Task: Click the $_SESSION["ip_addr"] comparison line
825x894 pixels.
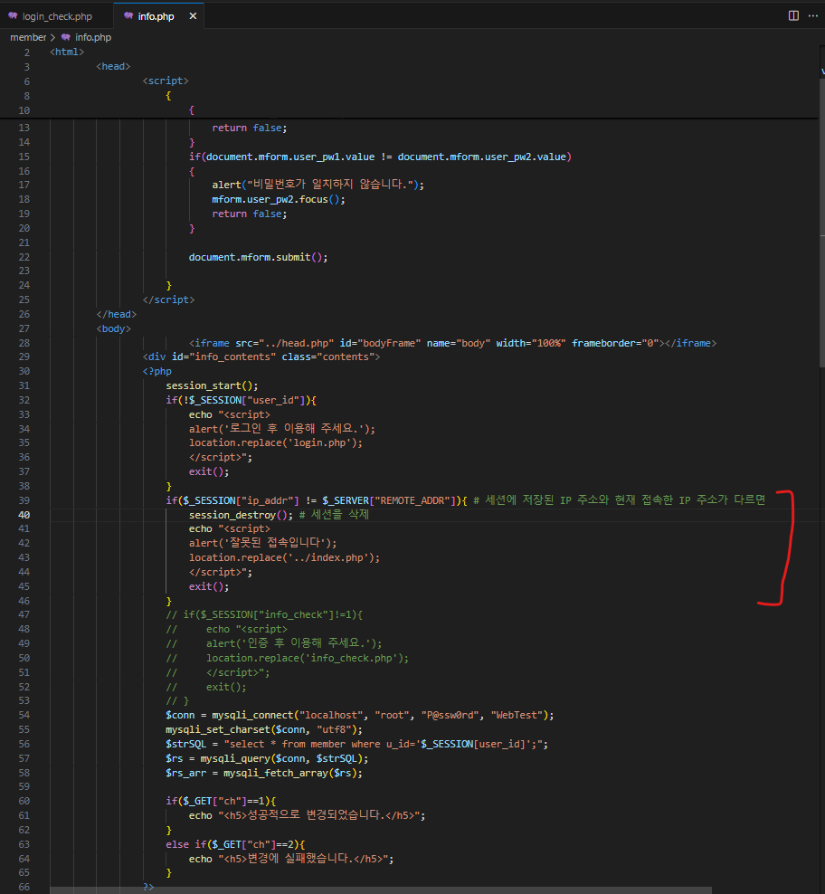Action: click(317, 500)
